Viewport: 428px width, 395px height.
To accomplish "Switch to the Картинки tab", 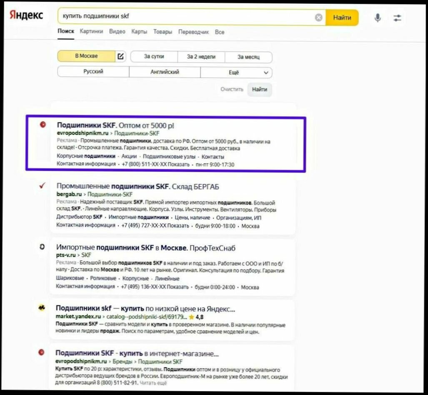I will [x=91, y=31].
